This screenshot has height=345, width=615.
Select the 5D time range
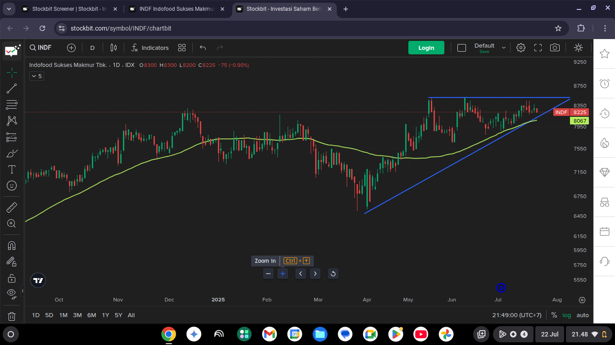[49, 315]
